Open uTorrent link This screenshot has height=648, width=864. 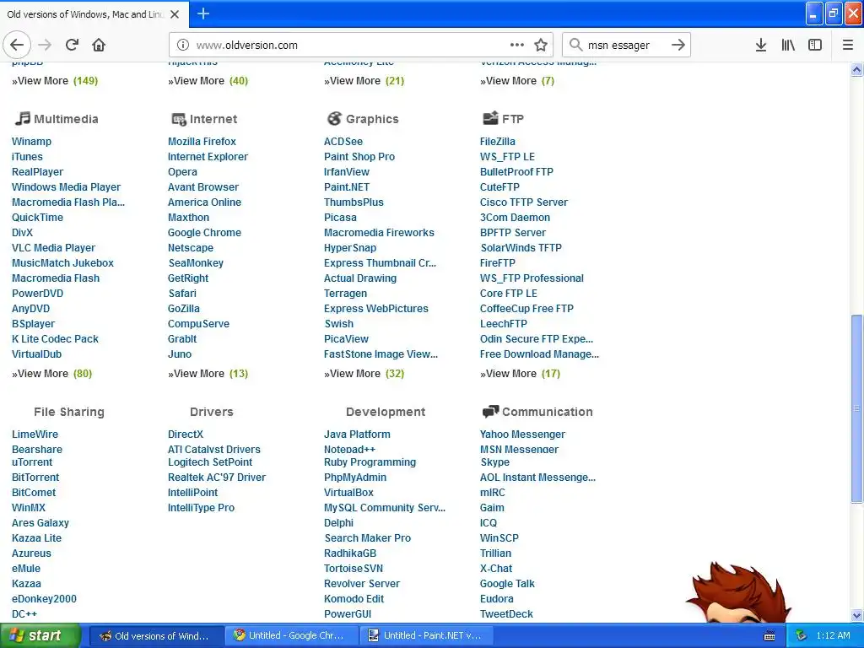tap(32, 462)
